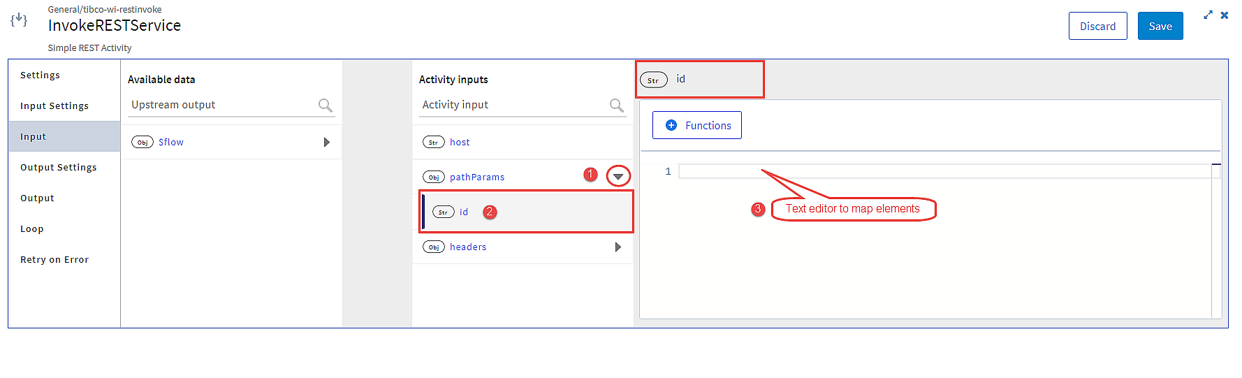This screenshot has width=1242, height=378.
Task: Click the expand-to-fullscreen arrows icon
Action: point(1208,15)
